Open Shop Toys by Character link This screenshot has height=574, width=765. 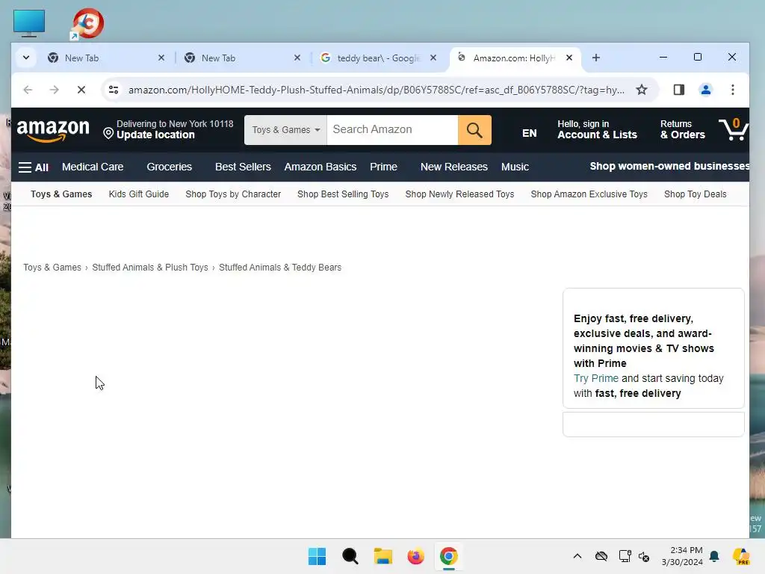tap(233, 194)
